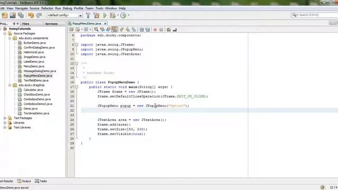Open the Tasks panel button
The width and height of the screenshot is (338, 190).
(41, 181)
